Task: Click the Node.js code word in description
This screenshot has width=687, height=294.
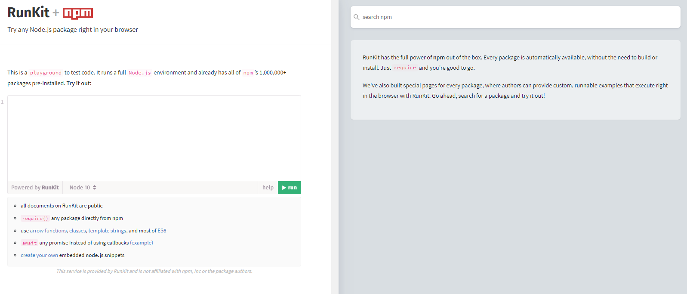Action: 140,73
